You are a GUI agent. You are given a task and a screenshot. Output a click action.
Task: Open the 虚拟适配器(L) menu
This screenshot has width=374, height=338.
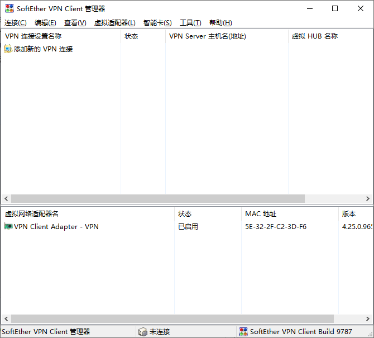(115, 23)
